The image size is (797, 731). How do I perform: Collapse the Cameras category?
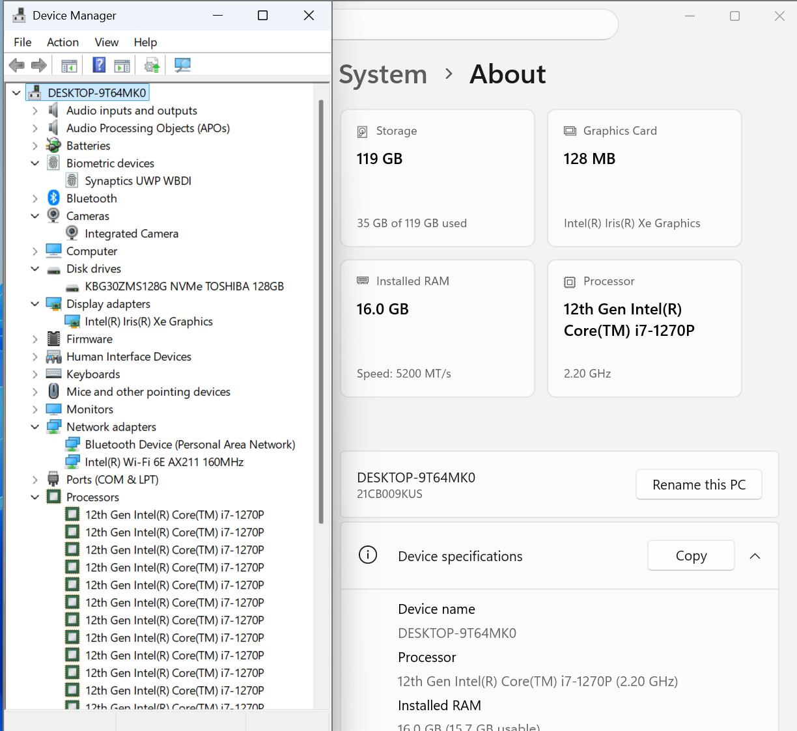35,216
